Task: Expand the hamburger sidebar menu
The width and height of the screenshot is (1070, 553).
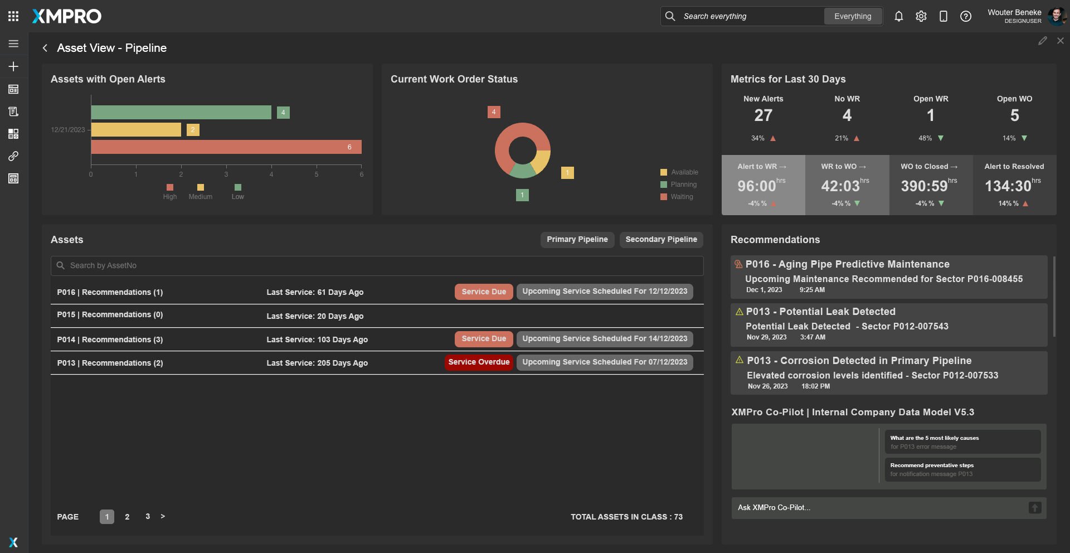Action: (x=13, y=43)
